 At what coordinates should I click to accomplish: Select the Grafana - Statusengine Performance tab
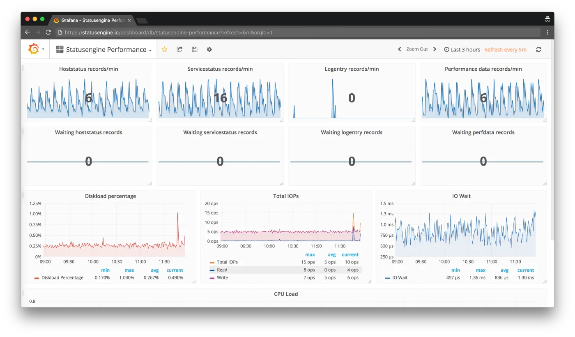coord(92,20)
